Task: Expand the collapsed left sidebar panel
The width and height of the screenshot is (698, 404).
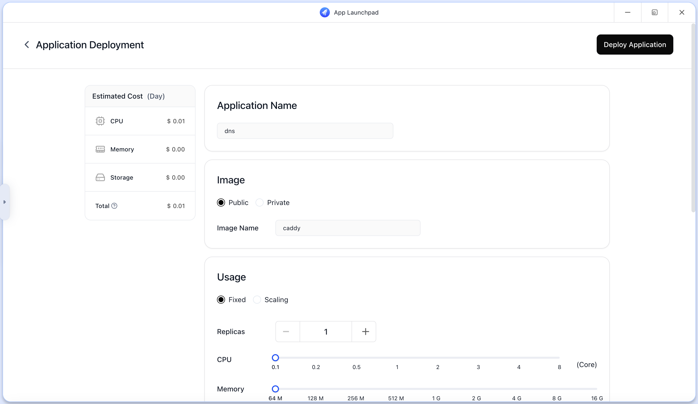Action: tap(5, 202)
